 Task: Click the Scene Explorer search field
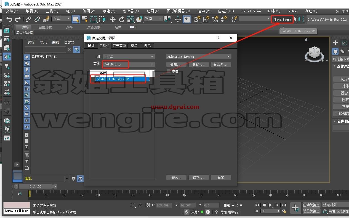tap(46, 49)
